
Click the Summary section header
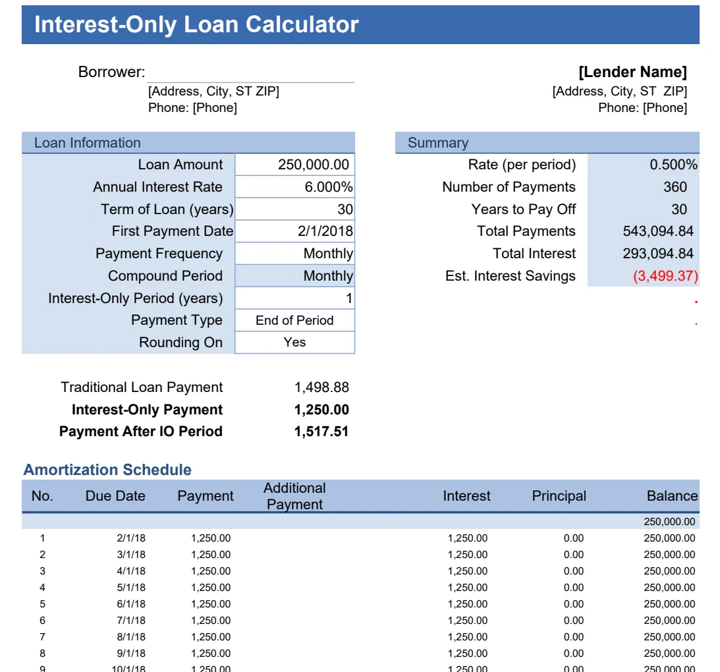click(x=547, y=142)
